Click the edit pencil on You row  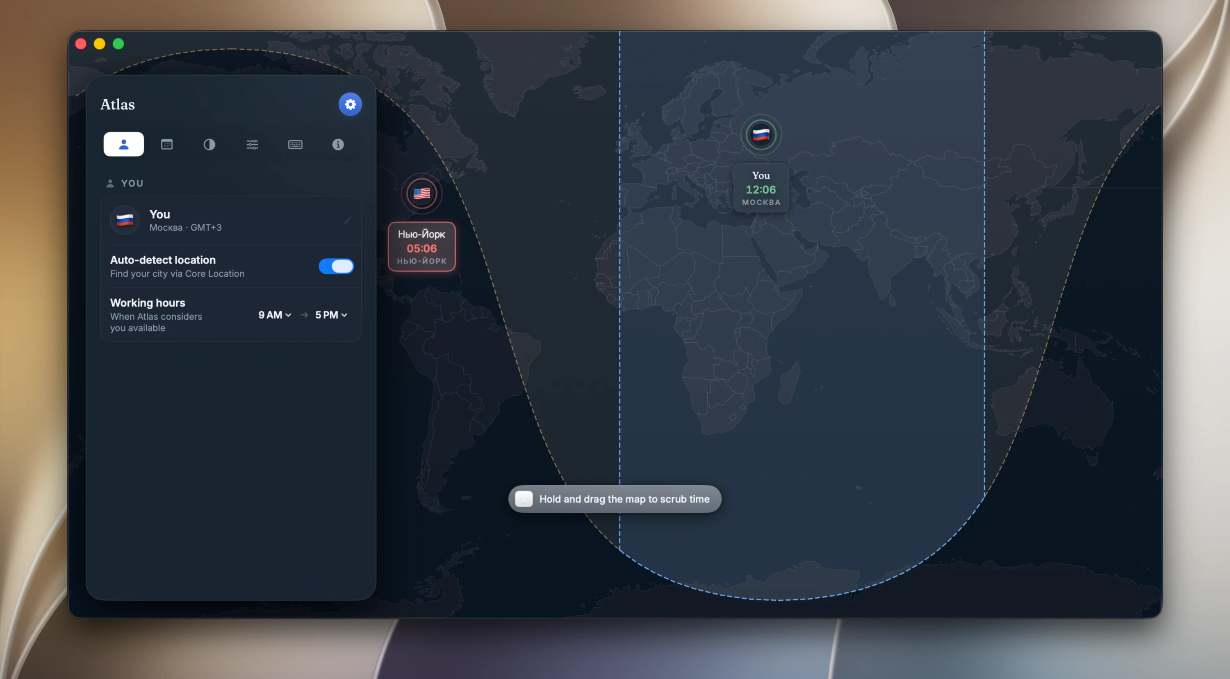pyautogui.click(x=348, y=220)
